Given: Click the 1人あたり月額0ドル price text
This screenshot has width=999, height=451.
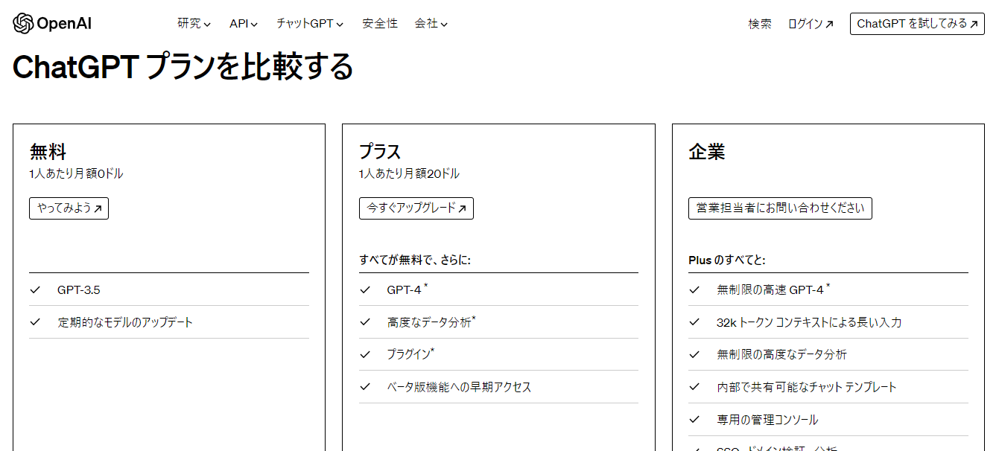Looking at the screenshot, I should pos(76,174).
